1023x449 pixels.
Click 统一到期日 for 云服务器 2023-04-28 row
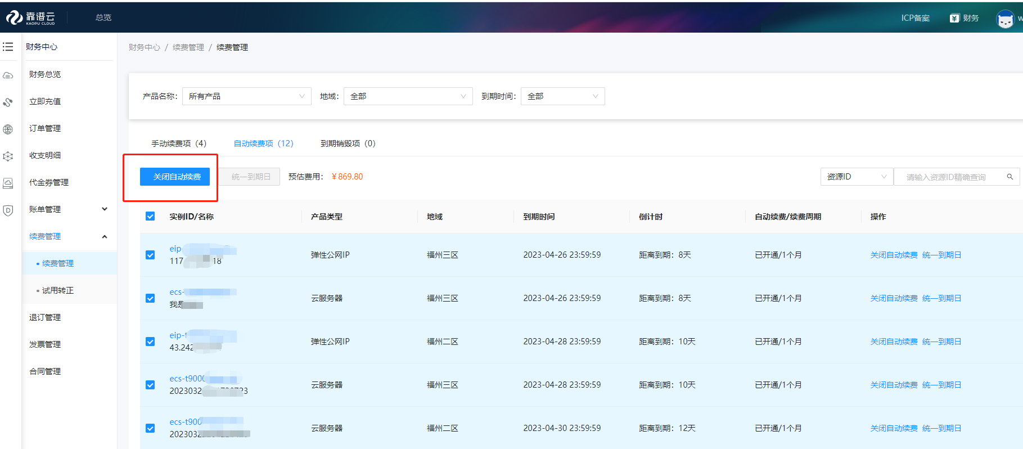tap(942, 385)
